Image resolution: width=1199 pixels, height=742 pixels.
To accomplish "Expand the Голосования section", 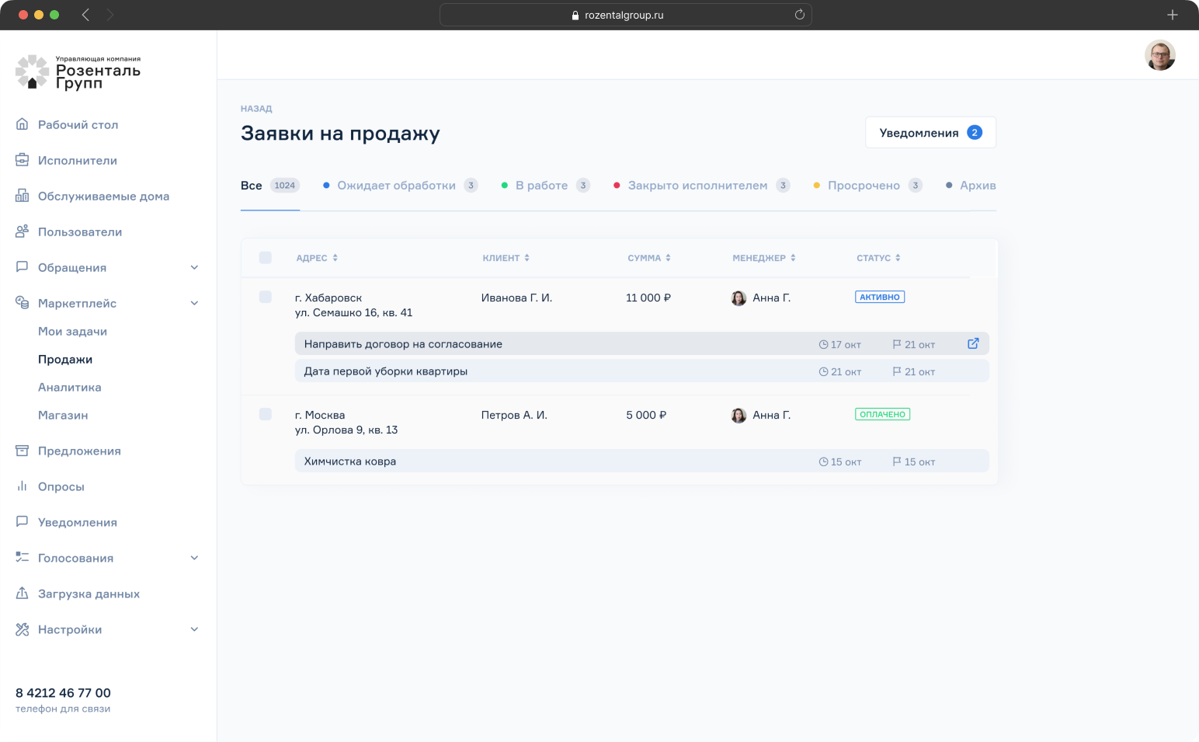I will pos(194,558).
